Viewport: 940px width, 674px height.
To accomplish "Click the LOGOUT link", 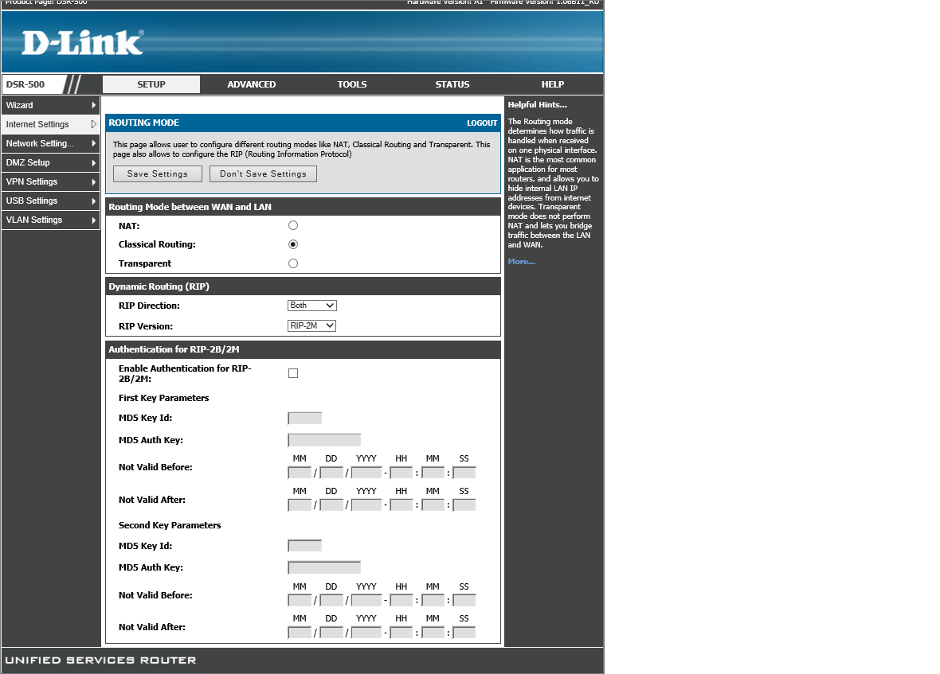I will (482, 123).
